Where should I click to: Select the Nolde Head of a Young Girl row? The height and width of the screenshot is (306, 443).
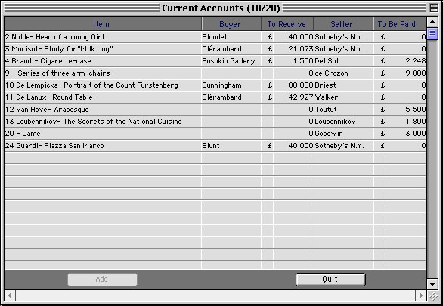click(215, 37)
